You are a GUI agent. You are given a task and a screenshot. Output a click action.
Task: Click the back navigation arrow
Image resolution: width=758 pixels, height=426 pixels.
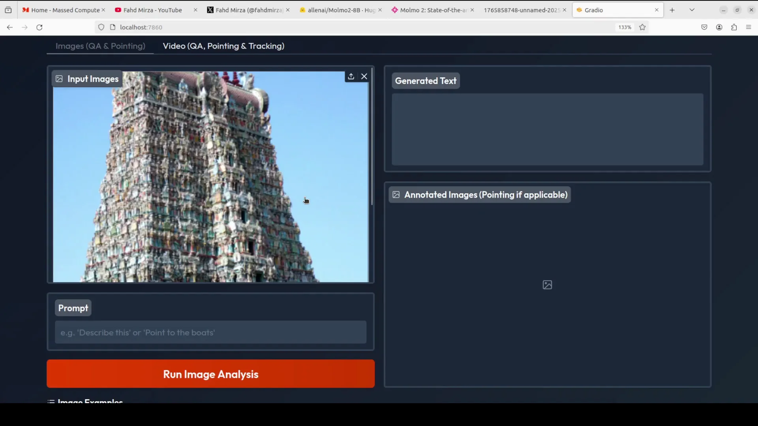click(x=10, y=27)
